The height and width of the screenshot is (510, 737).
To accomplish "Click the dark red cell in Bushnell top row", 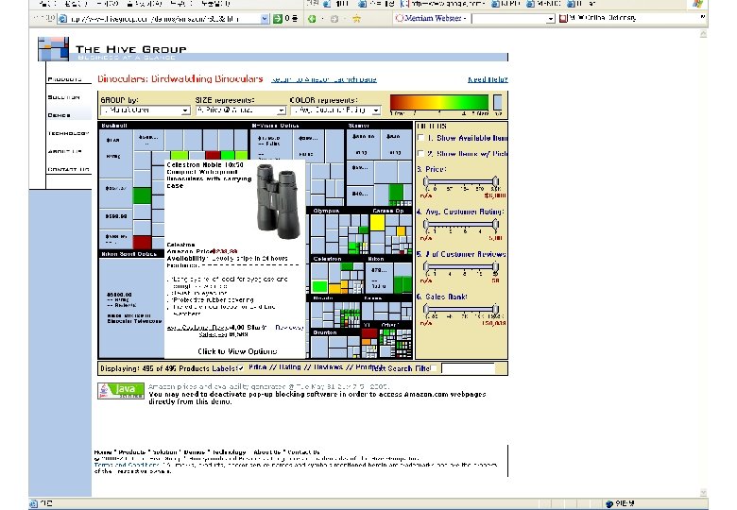I will [x=213, y=156].
